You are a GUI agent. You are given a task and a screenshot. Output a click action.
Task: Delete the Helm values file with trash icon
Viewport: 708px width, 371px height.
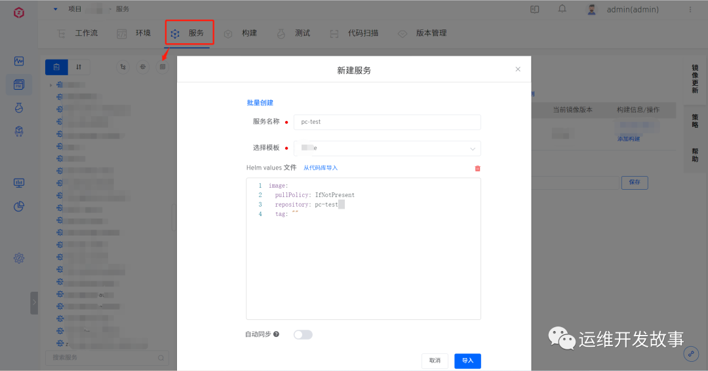click(477, 168)
